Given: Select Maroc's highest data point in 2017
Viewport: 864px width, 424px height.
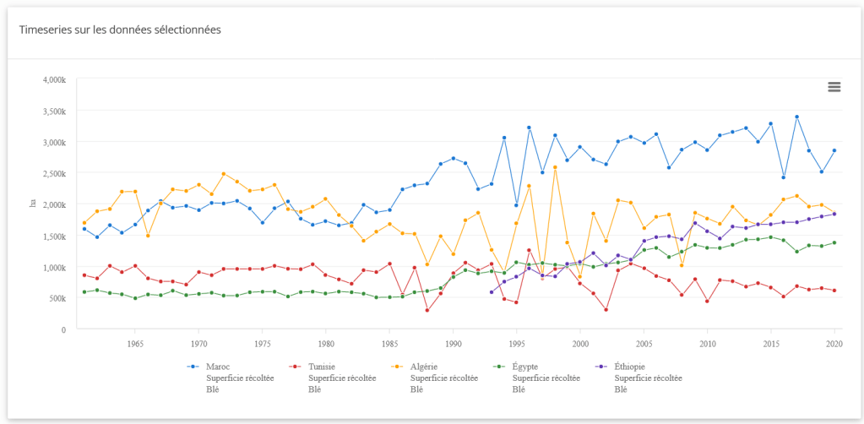Looking at the screenshot, I should 796,117.
